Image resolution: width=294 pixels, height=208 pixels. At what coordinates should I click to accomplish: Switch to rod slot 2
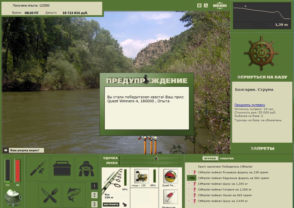94,195
